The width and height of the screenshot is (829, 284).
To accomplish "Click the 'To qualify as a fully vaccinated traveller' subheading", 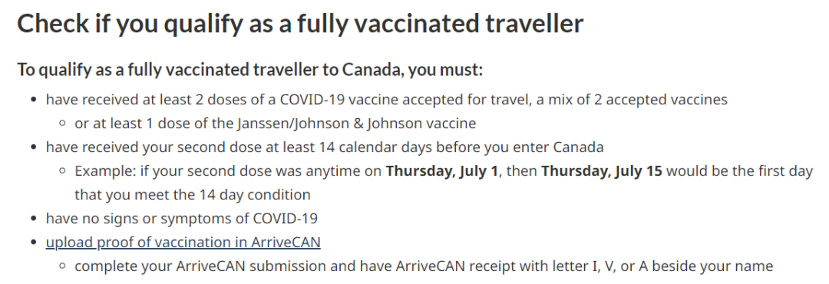I will 249,69.
